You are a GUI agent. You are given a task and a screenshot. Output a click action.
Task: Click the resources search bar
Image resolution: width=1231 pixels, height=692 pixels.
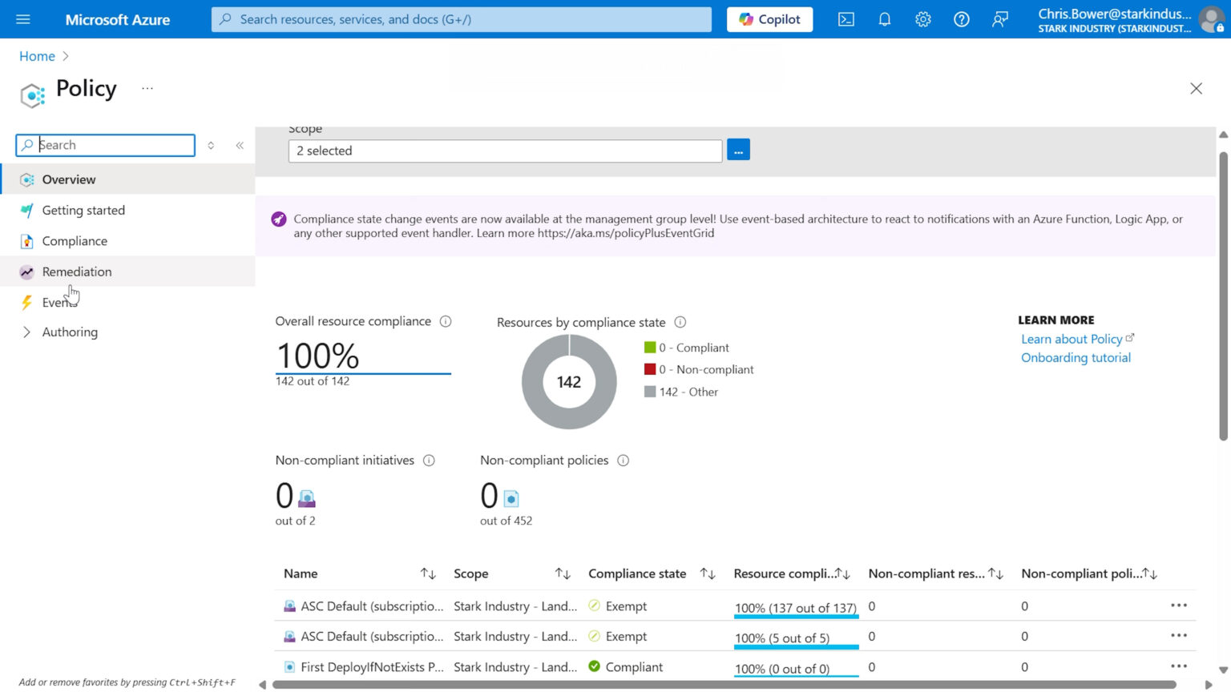point(461,18)
